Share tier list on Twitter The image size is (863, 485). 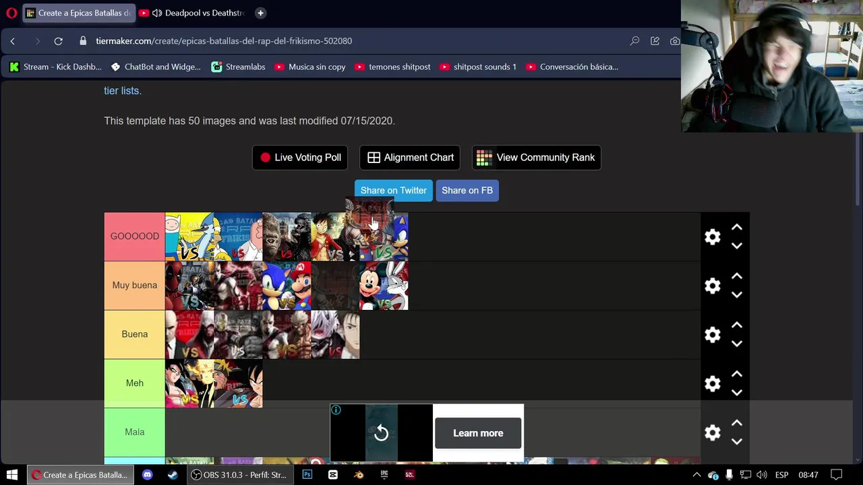click(393, 191)
